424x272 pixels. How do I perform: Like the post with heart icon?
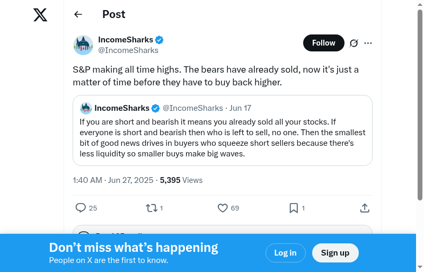pyautogui.click(x=223, y=208)
